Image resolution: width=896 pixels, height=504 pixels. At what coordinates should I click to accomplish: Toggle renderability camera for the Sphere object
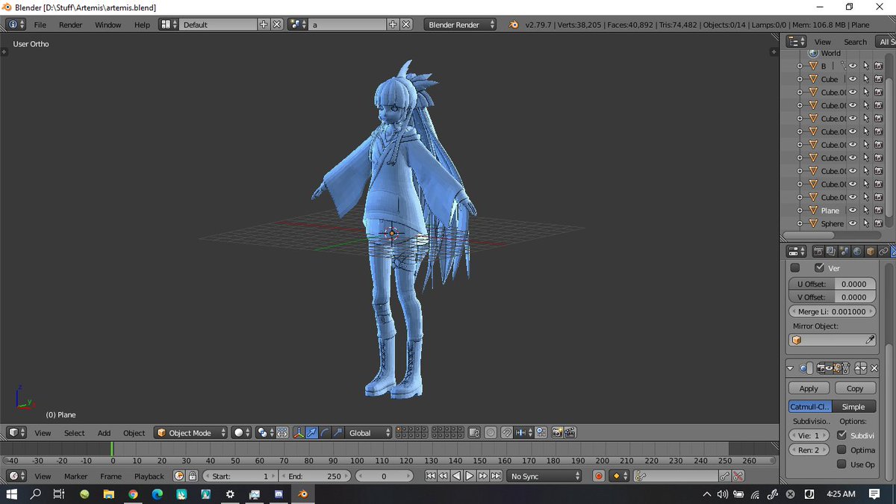878,223
